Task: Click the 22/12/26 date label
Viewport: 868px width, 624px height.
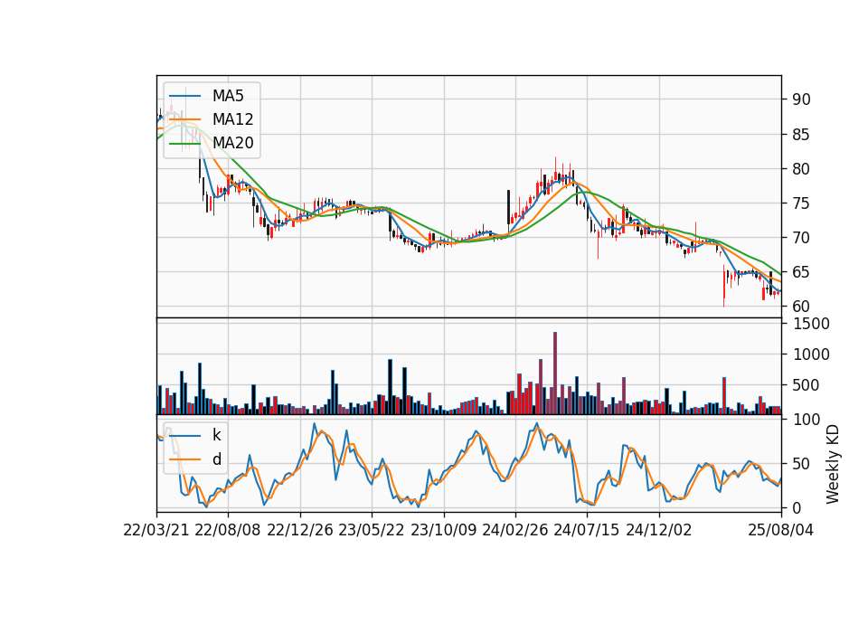Action: click(300, 530)
